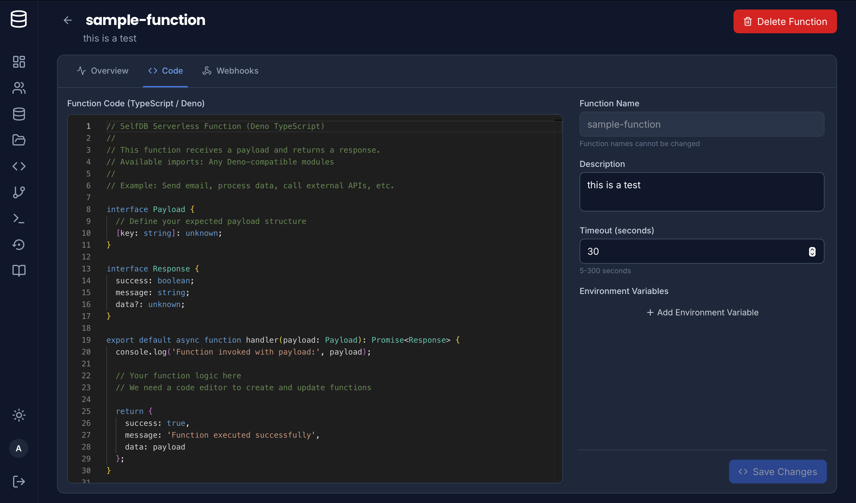Viewport: 856px width, 503px height.
Task: Switch to the Webhooks tab
Action: coord(230,71)
